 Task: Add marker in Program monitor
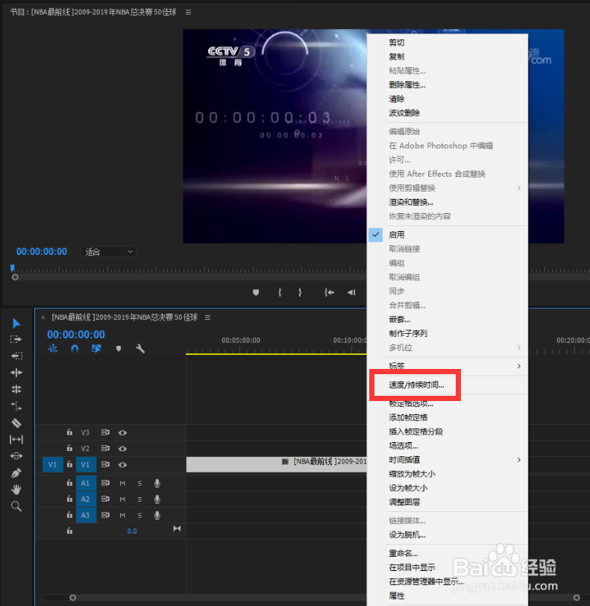[256, 293]
